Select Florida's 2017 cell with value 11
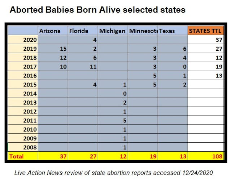The image size is (231, 182). click(x=83, y=66)
